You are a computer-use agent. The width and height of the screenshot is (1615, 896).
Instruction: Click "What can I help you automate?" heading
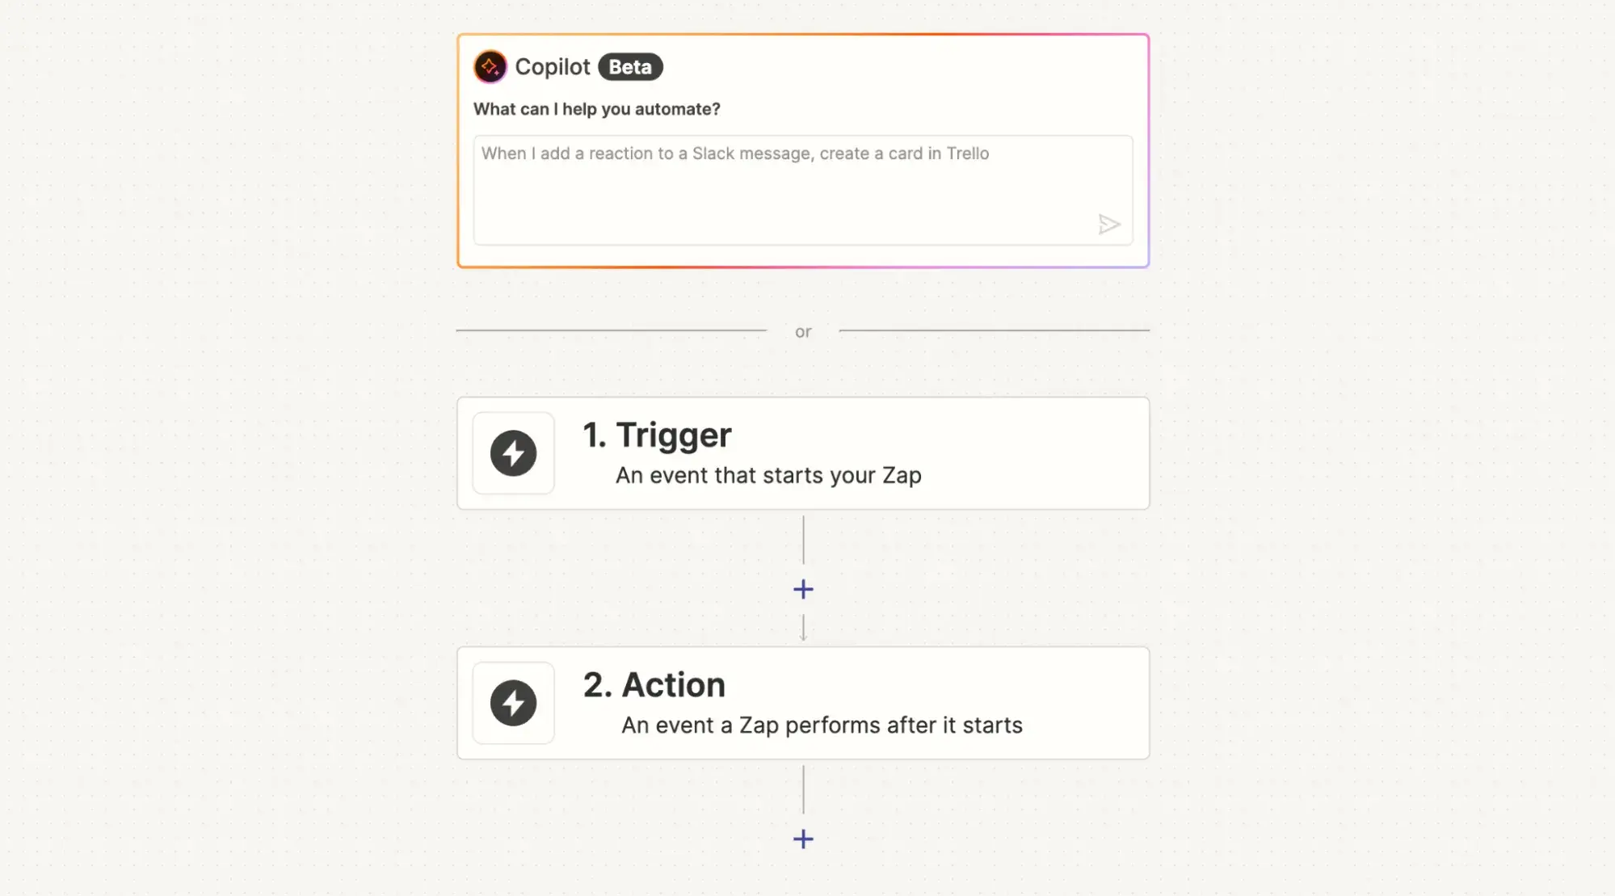click(596, 109)
